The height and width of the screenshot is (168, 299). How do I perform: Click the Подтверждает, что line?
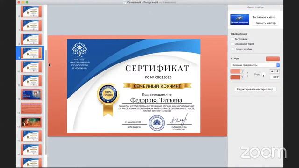click(x=157, y=94)
